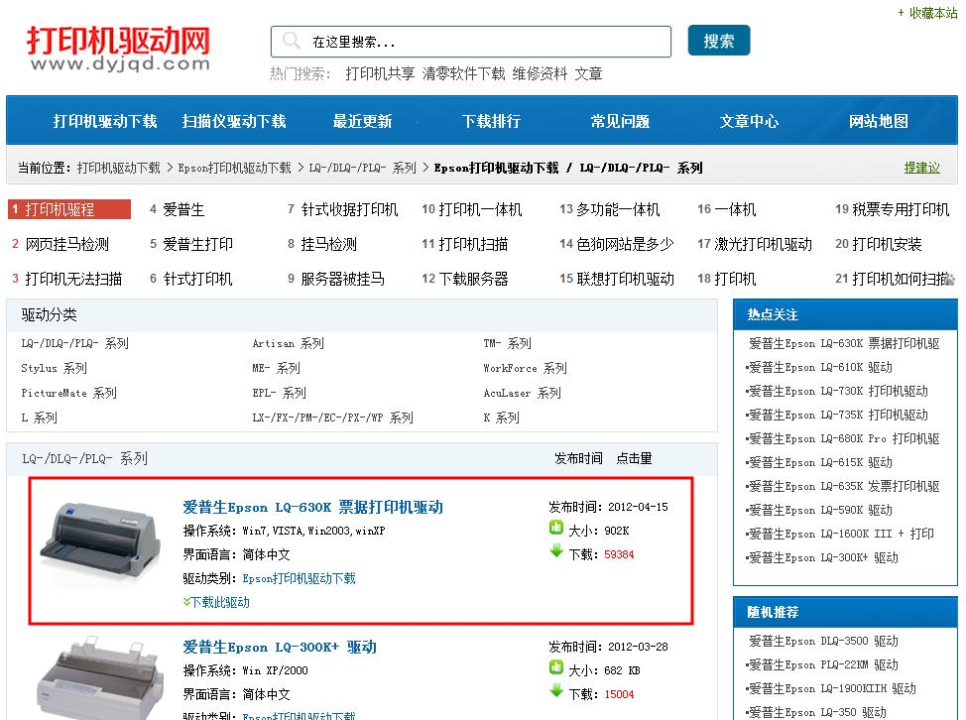Open driver category WorkForce 系列
Viewport: 966px width, 720px height.
[x=525, y=368]
